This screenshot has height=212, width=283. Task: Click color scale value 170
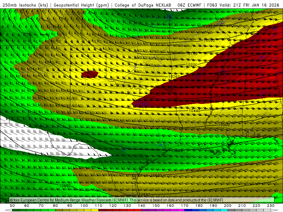tap(185, 206)
